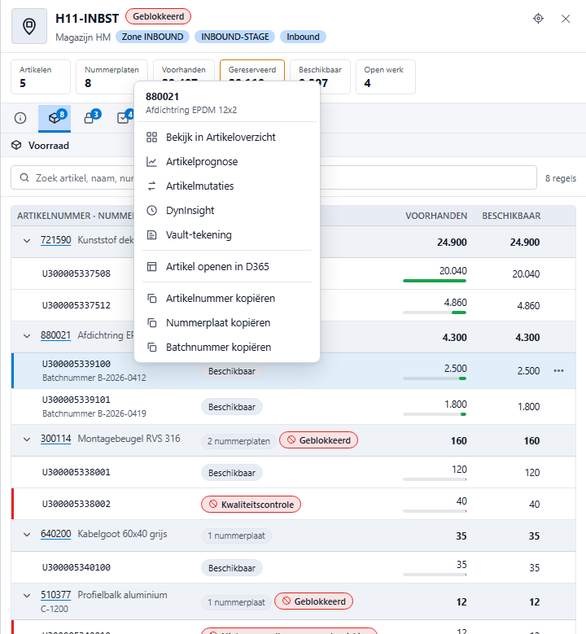Image resolution: width=586 pixels, height=634 pixels.
Task: Select Artikelmutaties menu entry
Action: pos(227,186)
